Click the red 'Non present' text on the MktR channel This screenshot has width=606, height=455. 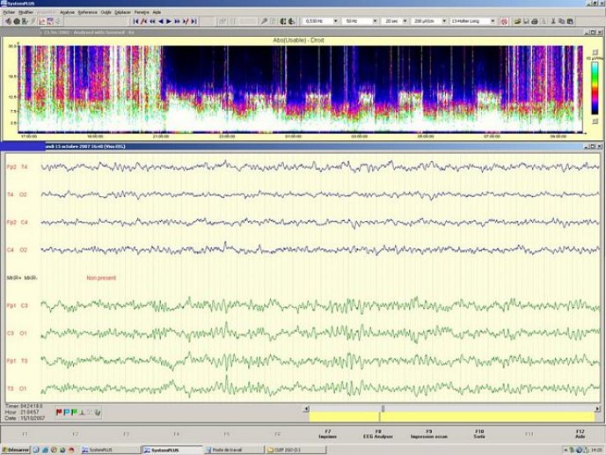[101, 278]
